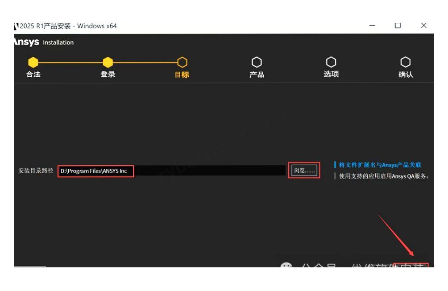
Task: Click the 登录 step hexagon icon
Action: 108,62
